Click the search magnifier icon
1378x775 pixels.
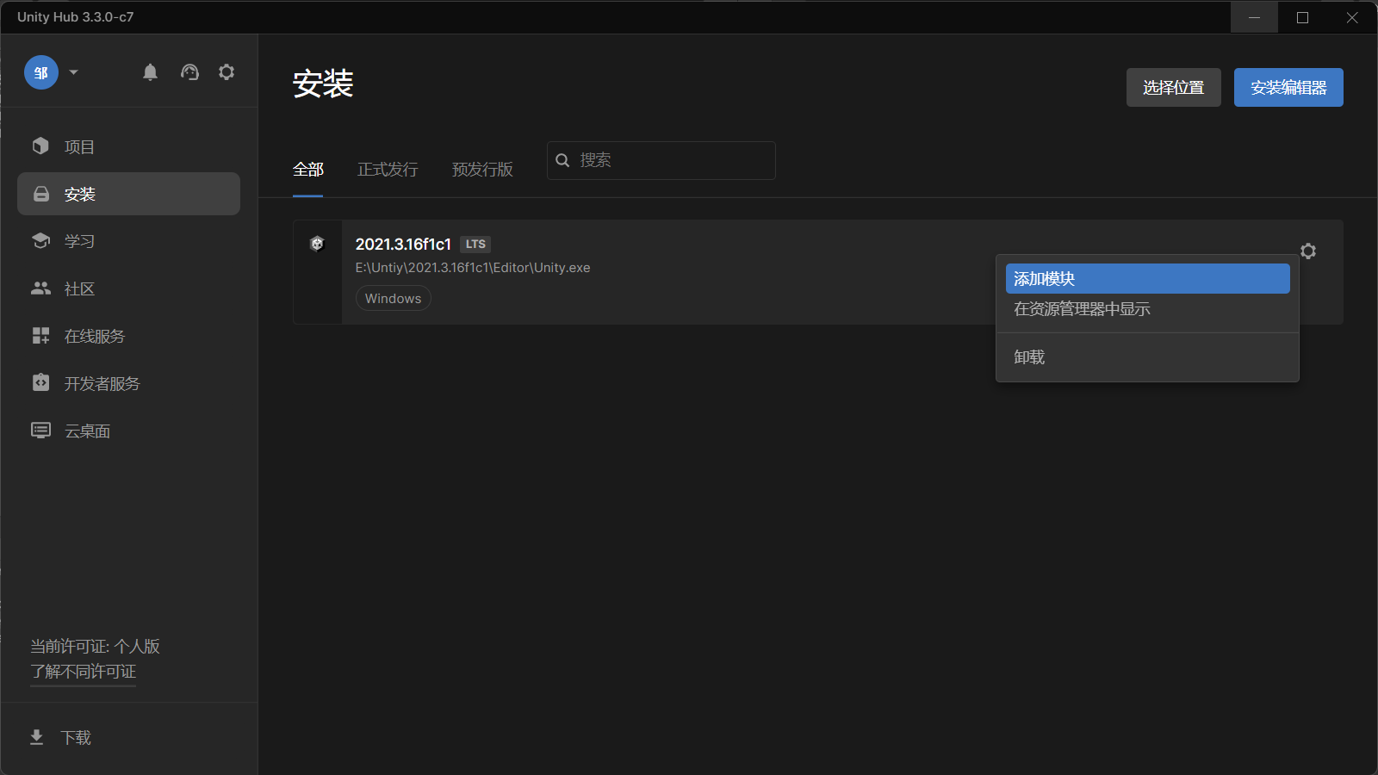pos(562,160)
